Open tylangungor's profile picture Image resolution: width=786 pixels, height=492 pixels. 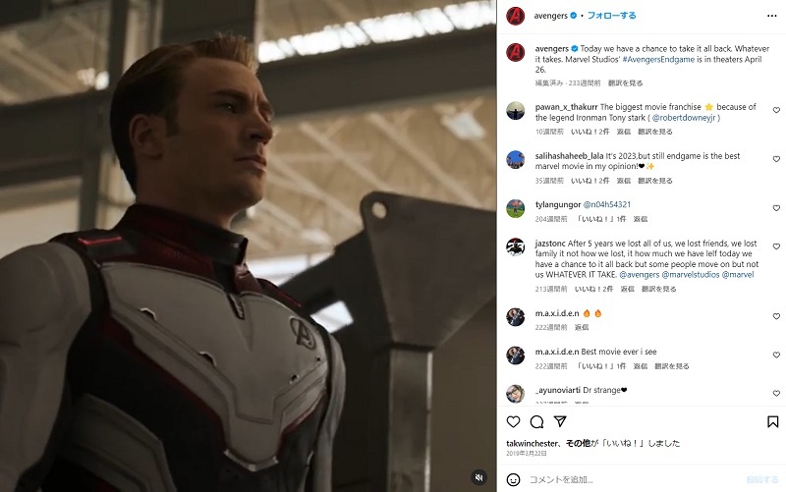pyautogui.click(x=515, y=208)
